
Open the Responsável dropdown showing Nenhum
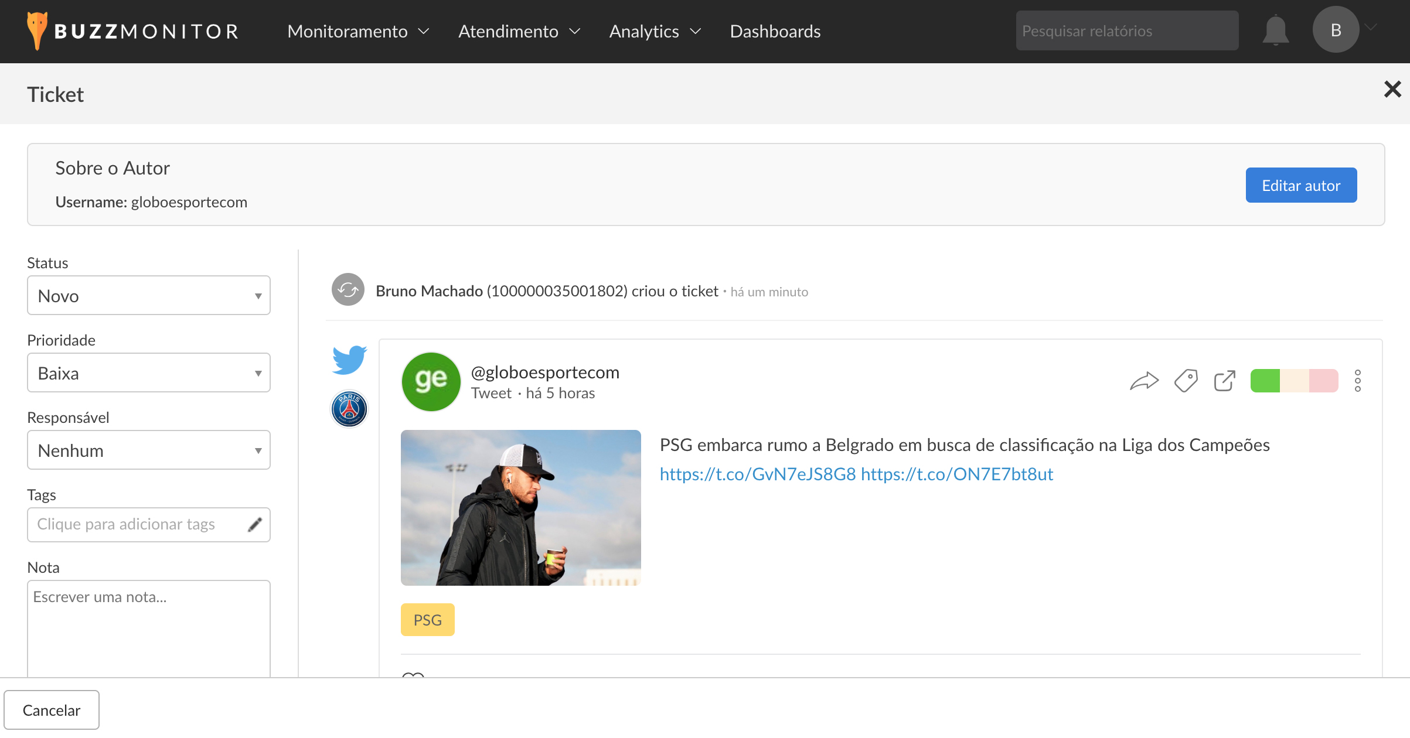(148, 450)
